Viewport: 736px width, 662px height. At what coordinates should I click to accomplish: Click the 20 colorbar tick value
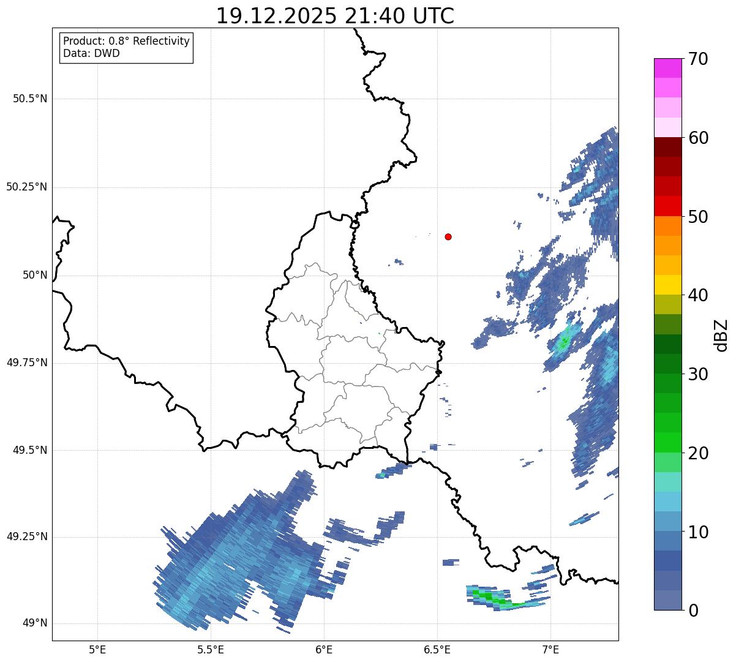[x=698, y=453]
